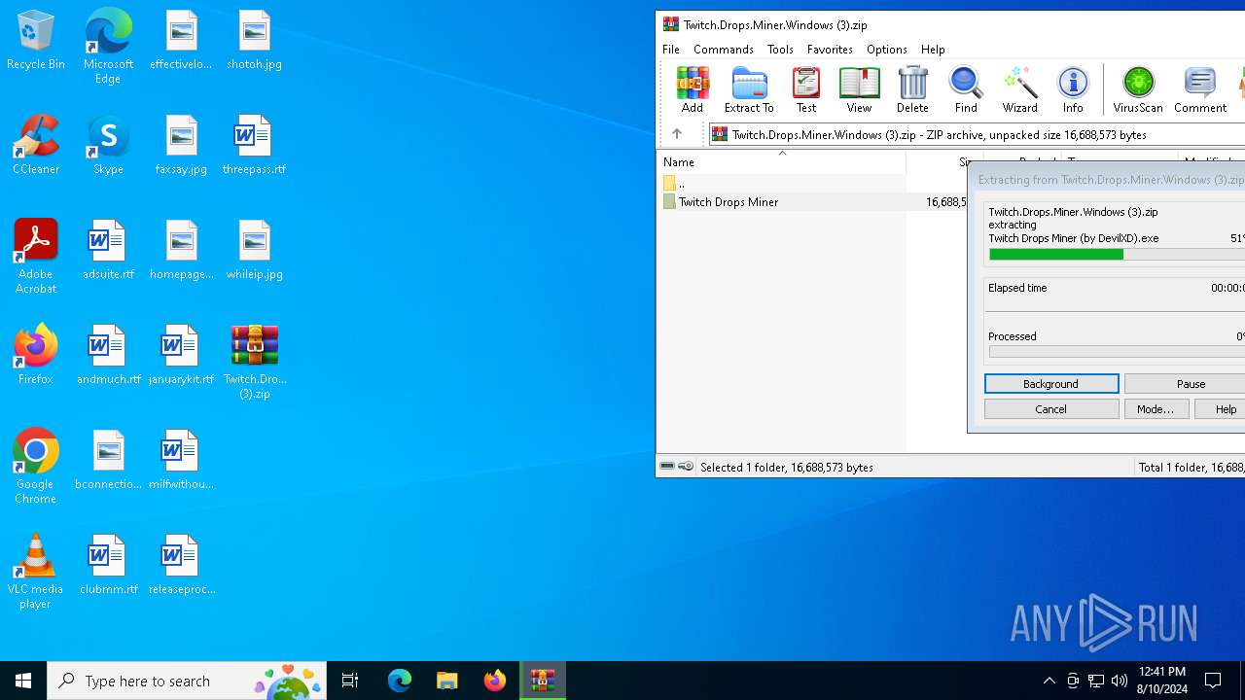
Task: Cancel the extraction
Action: coord(1051,409)
